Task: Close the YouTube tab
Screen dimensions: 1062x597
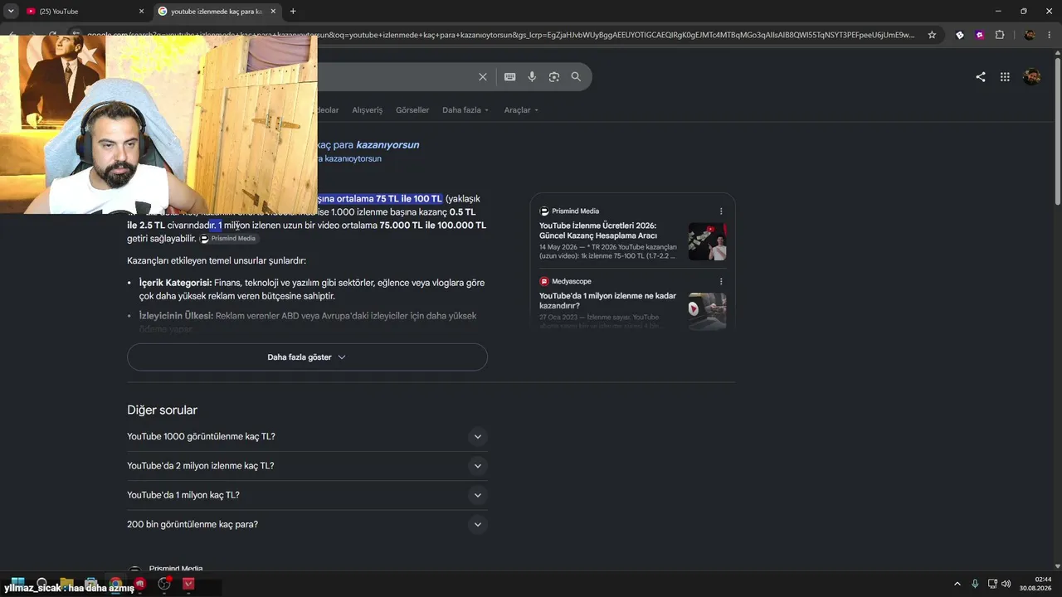Action: click(141, 12)
